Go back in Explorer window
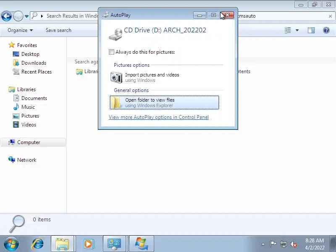 click(6, 16)
